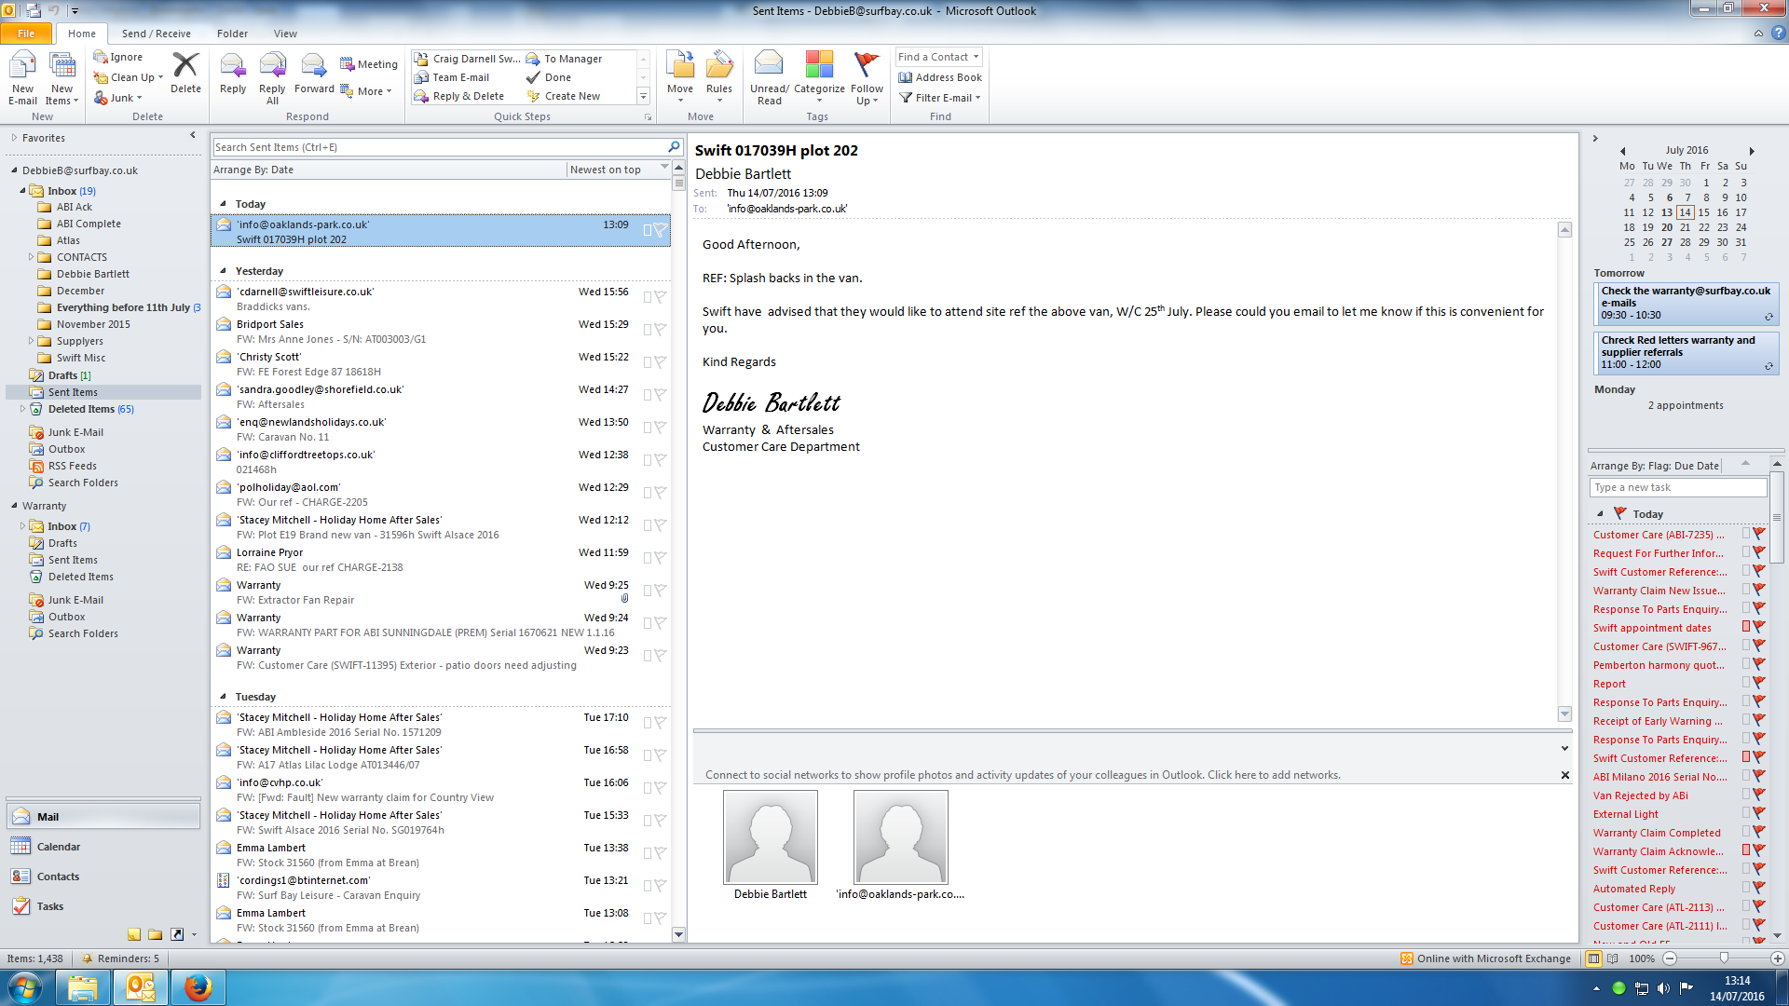Click the Search Sent Items field
Image resolution: width=1789 pixels, height=1006 pixels.
(x=438, y=147)
